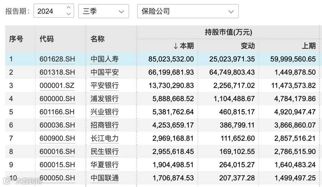Viewport: 322px width, 187px height.
Task: Select previous period value 2,857,516.21
Action: 295,138
